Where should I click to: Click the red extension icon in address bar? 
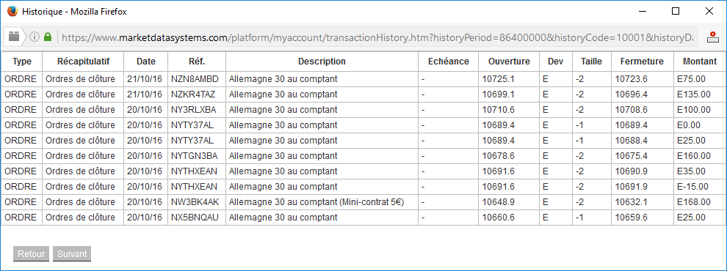712,37
